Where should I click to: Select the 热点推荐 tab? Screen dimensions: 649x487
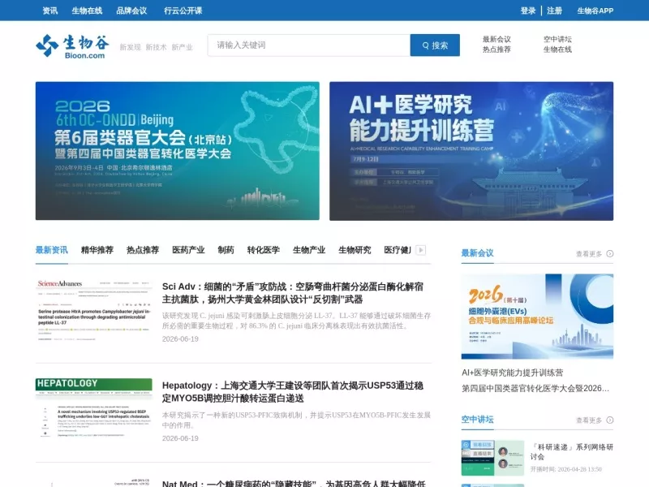tap(143, 250)
